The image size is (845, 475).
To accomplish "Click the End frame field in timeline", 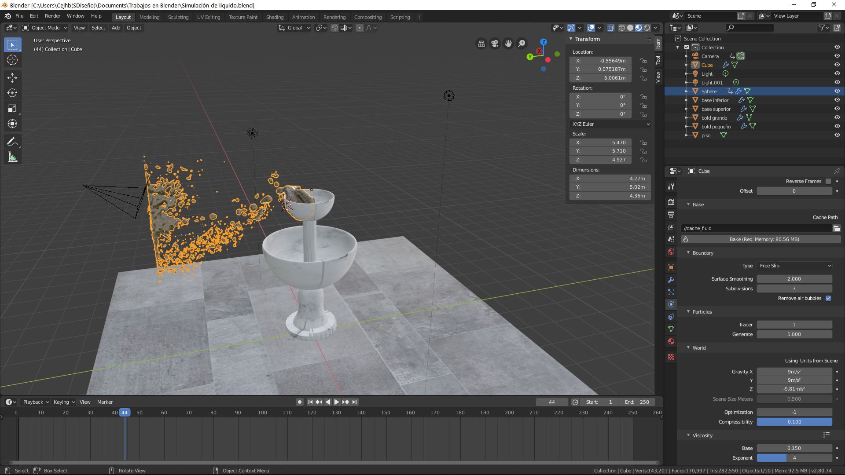I will click(x=636, y=402).
